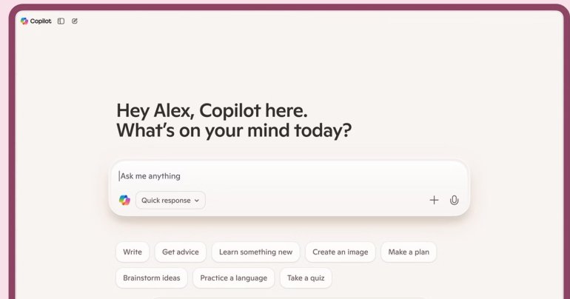Screen dimensions: 570x299
Task: Start a new chat with compose icon
Action: click(x=75, y=21)
